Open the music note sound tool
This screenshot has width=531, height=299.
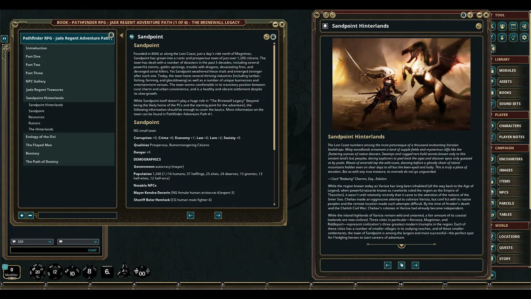(x=513, y=37)
